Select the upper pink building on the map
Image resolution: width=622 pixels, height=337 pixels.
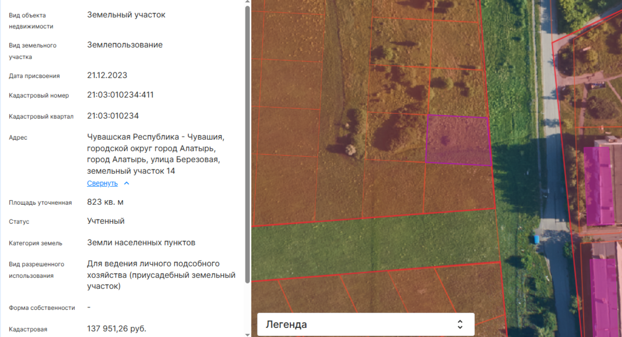(x=599, y=185)
